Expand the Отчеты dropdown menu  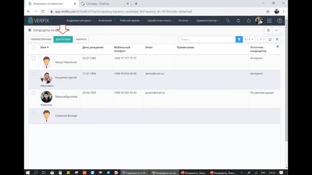[184, 20]
